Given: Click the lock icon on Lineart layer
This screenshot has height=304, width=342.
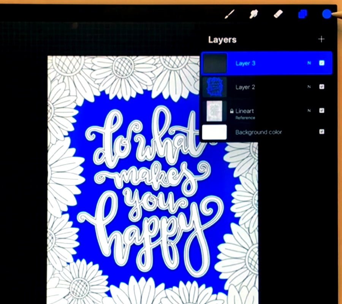Looking at the screenshot, I should click(232, 111).
